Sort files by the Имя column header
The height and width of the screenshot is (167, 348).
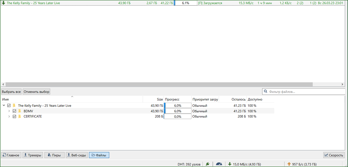click(72, 100)
